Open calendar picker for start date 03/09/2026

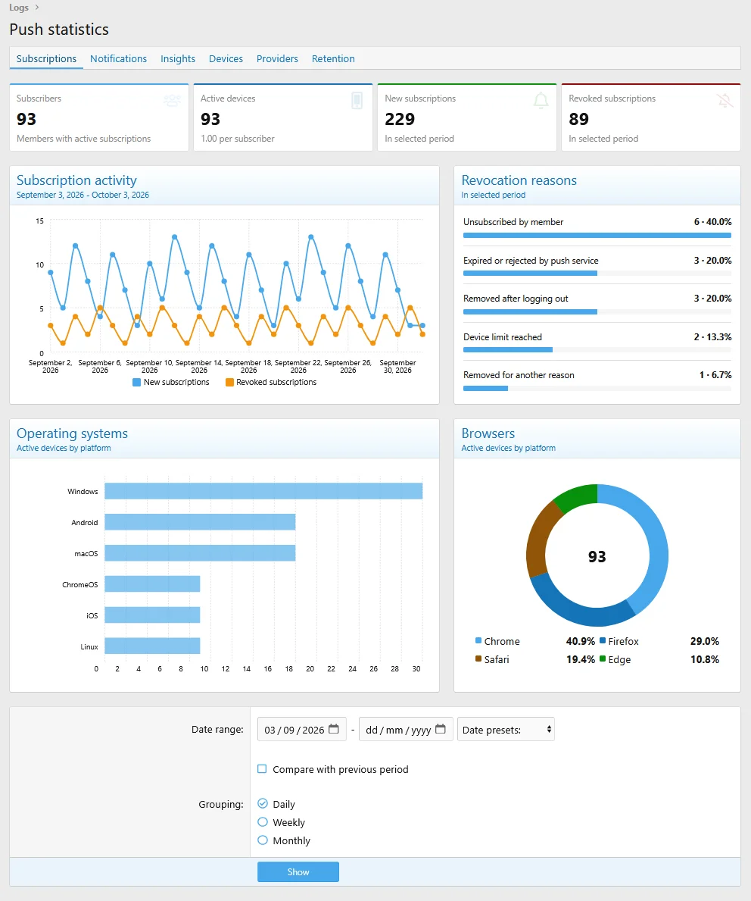point(334,729)
